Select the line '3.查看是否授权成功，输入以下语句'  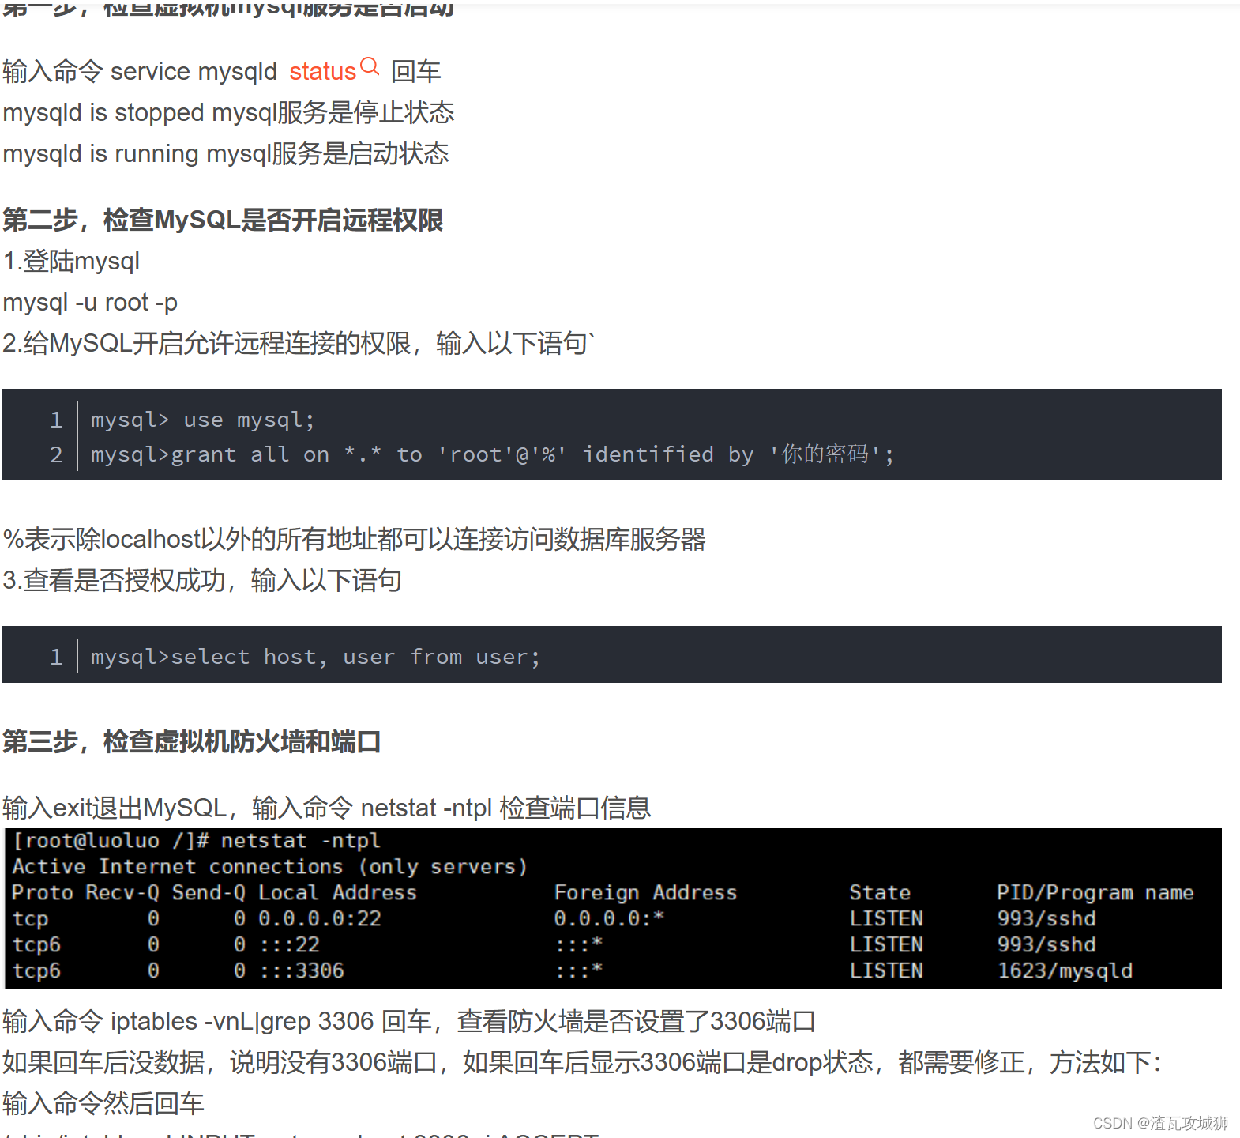click(202, 580)
